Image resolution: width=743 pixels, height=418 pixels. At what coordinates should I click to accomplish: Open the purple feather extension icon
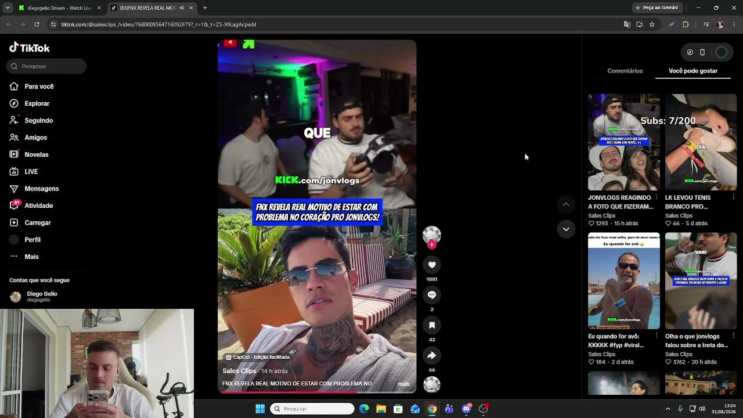pyautogui.click(x=672, y=24)
